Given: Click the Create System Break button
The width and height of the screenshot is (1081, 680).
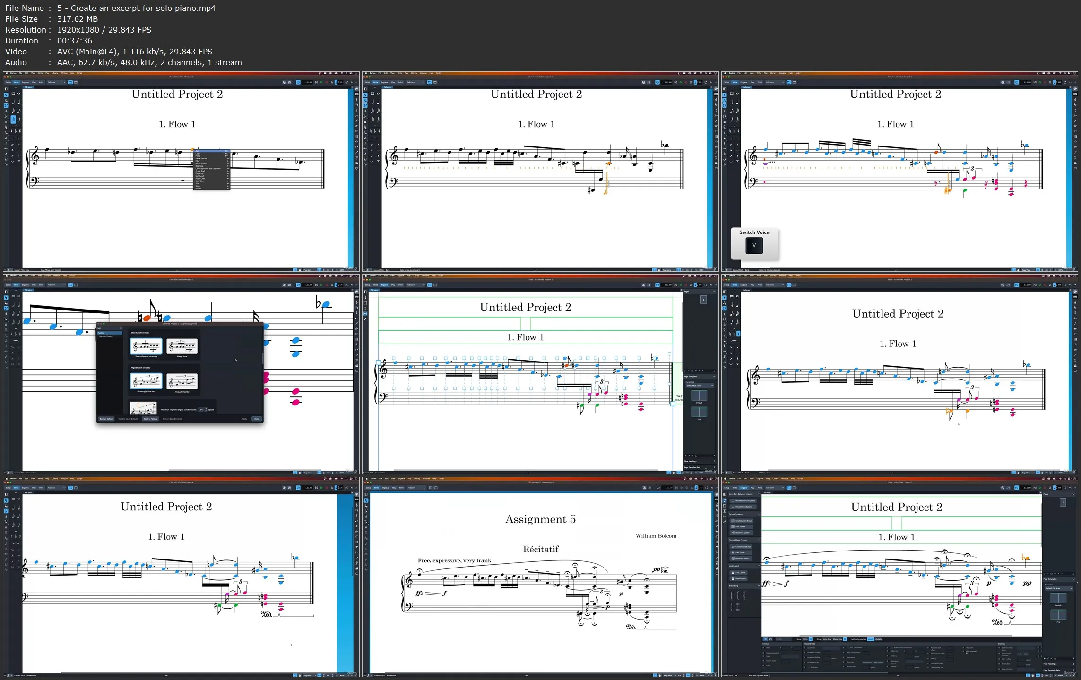Looking at the screenshot, I should [742, 521].
